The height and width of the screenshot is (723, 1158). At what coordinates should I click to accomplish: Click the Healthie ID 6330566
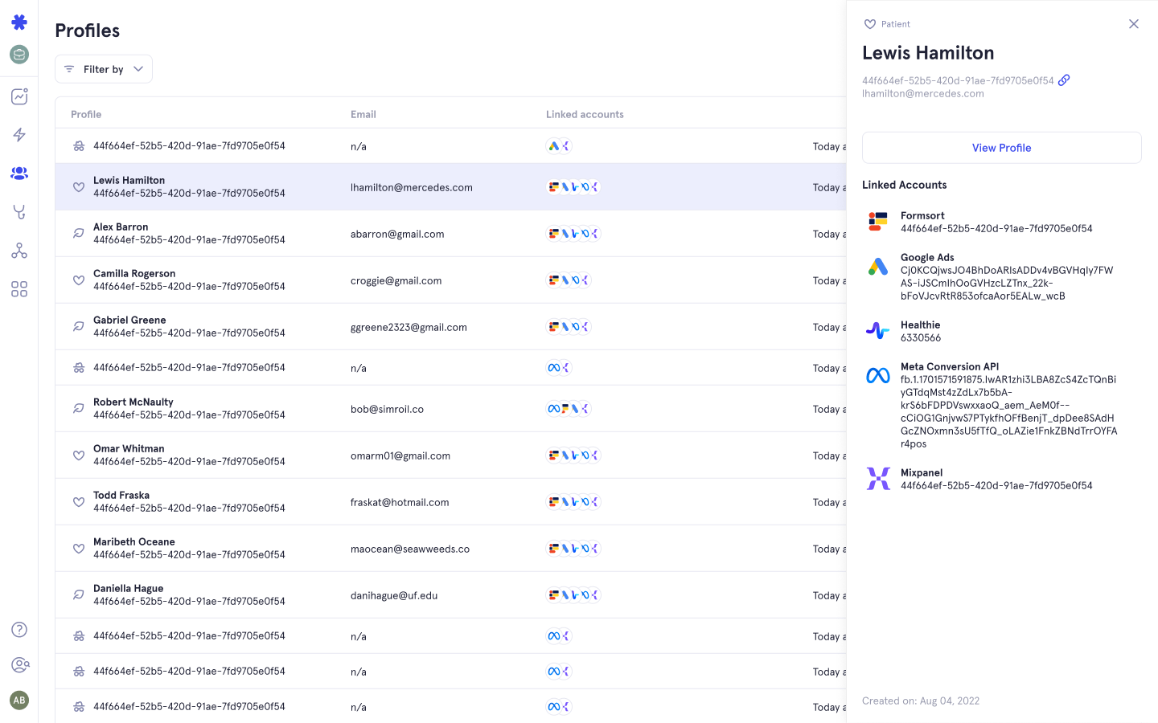[921, 338]
